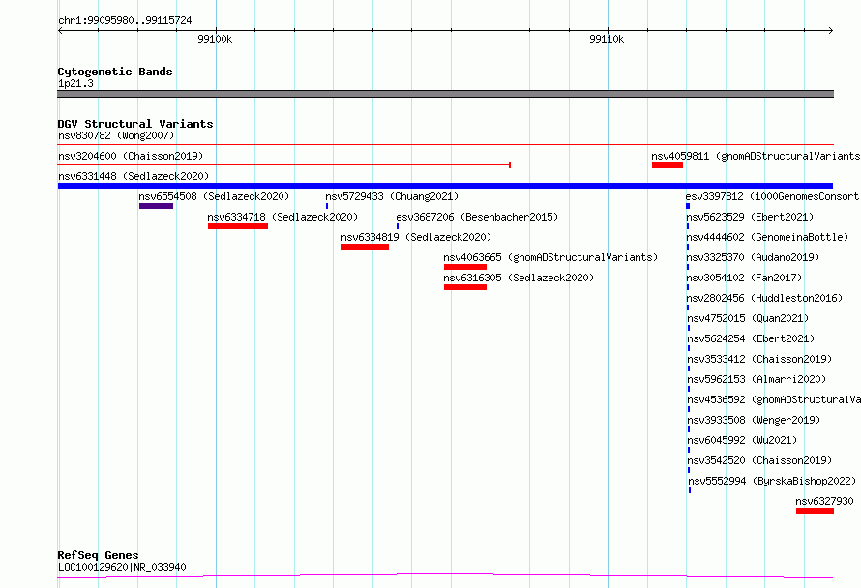Screen dimensions: 861x588
Task: Click the blue nsv6331448 variant bar
Action: click(x=445, y=186)
